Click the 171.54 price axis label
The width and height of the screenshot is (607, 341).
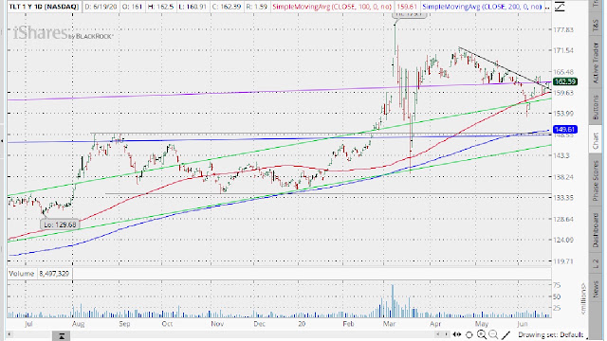563,50
